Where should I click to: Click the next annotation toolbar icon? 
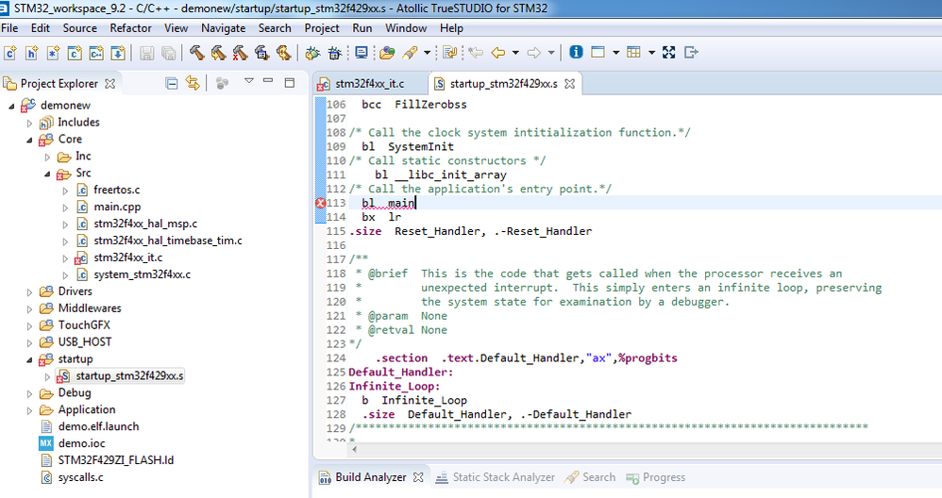[449, 53]
